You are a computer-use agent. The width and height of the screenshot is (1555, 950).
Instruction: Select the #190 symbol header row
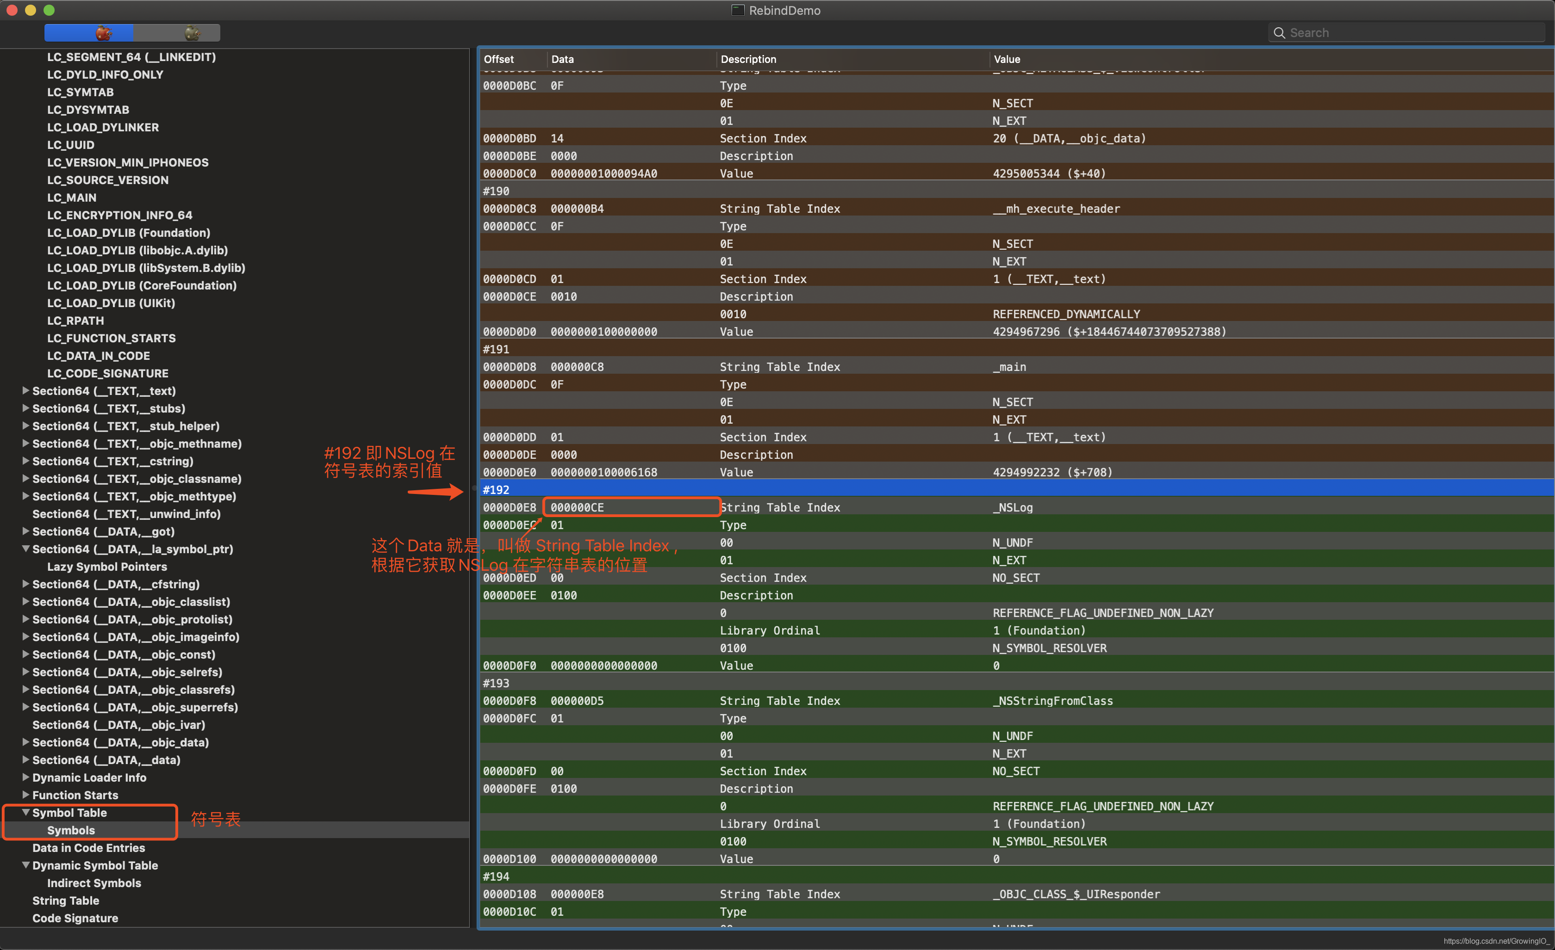click(x=1017, y=191)
